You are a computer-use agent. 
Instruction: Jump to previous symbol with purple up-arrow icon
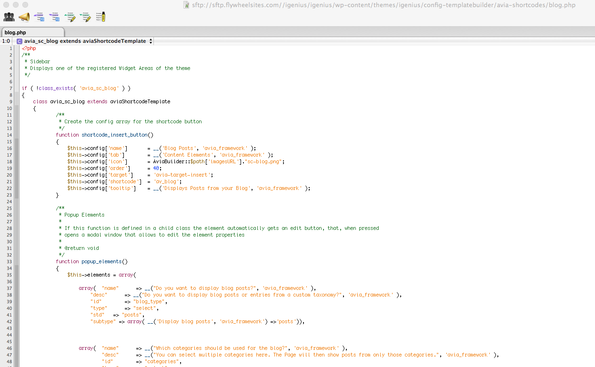[40, 17]
